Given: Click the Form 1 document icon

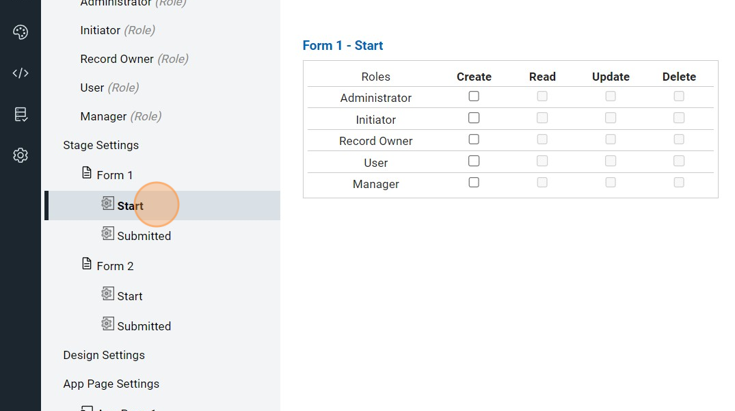Looking at the screenshot, I should (87, 173).
